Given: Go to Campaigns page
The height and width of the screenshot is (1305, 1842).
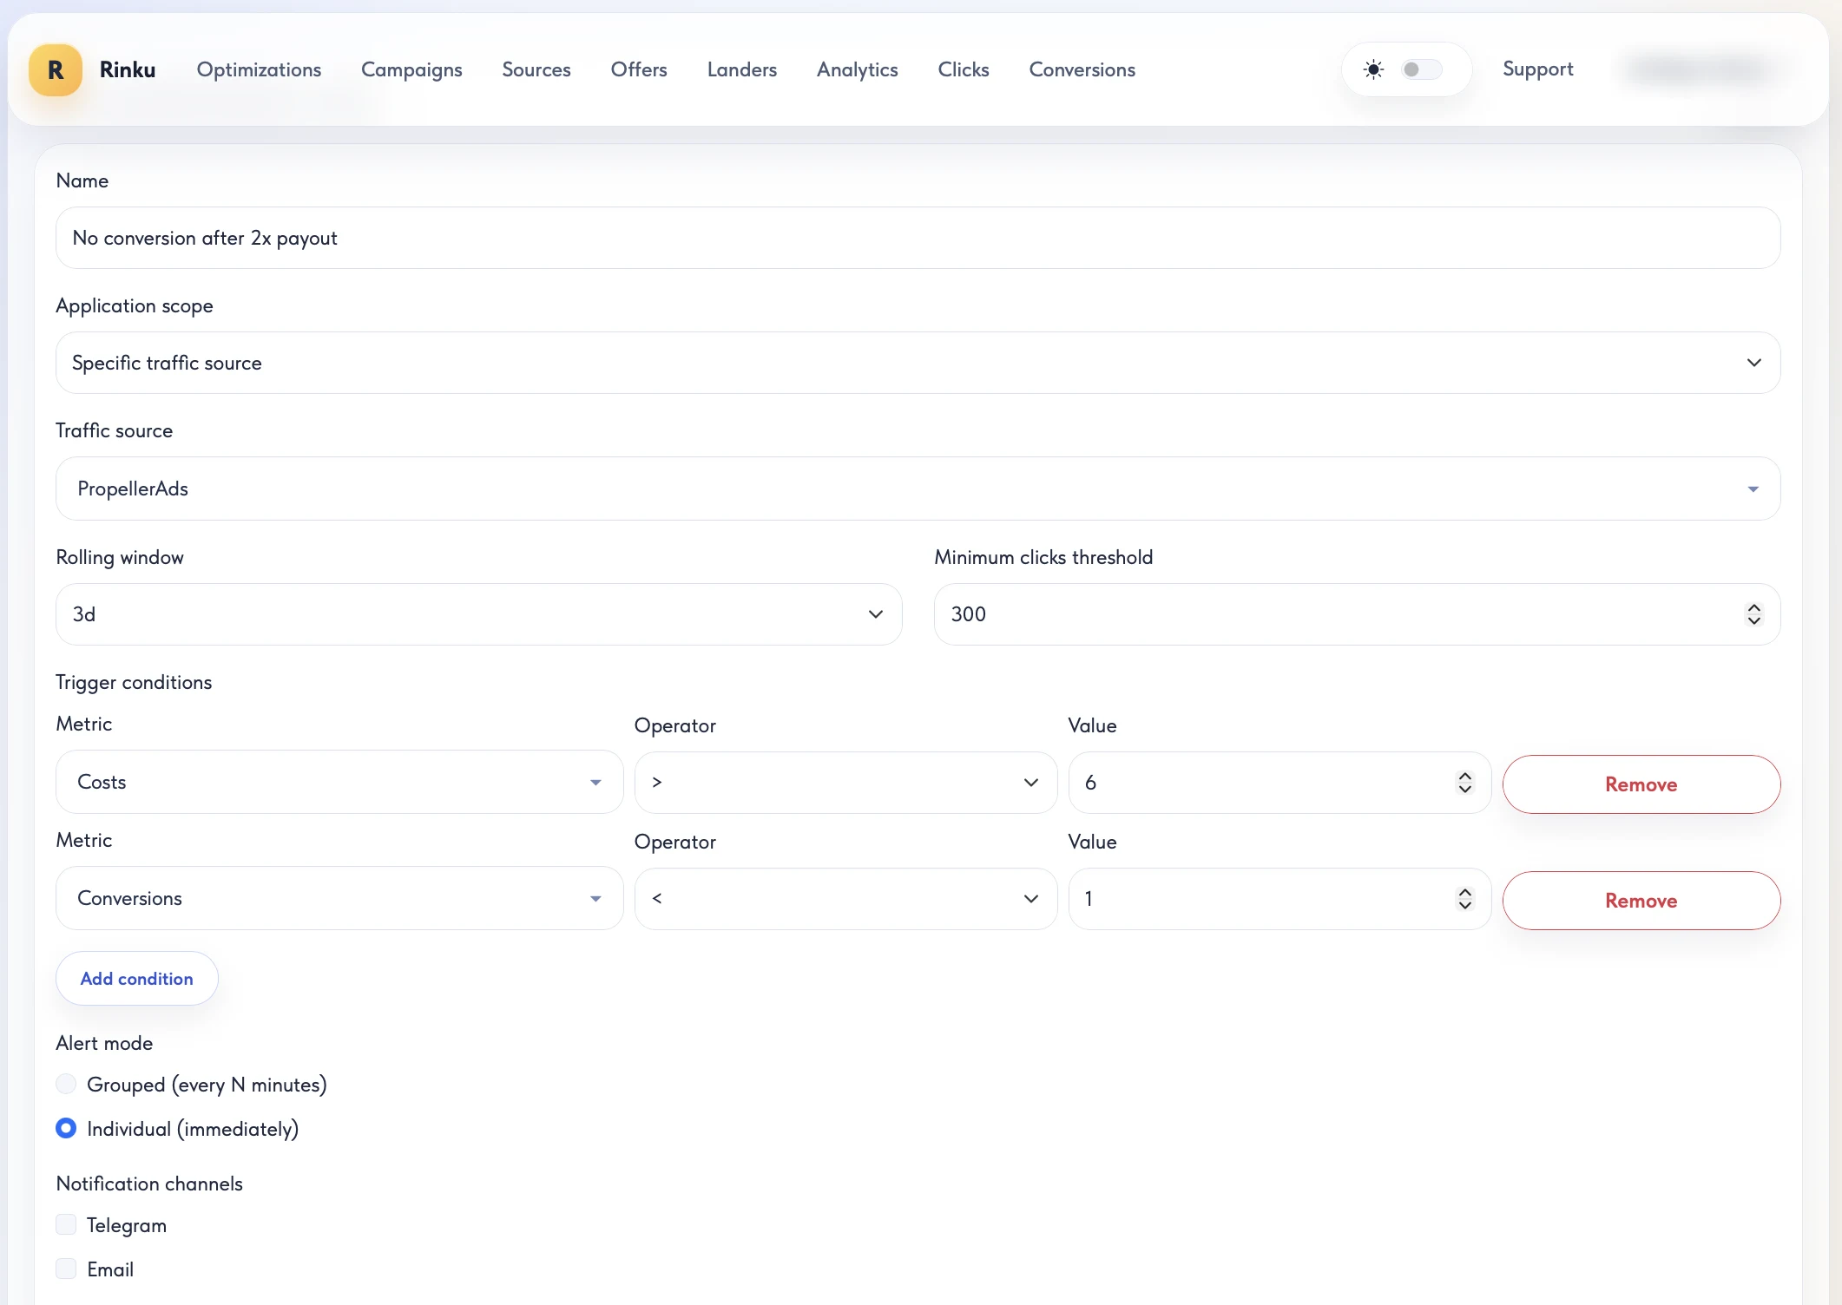Looking at the screenshot, I should click(411, 69).
